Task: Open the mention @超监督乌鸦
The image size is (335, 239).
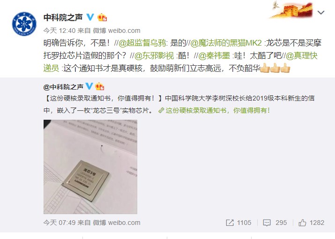Action: click(142, 43)
